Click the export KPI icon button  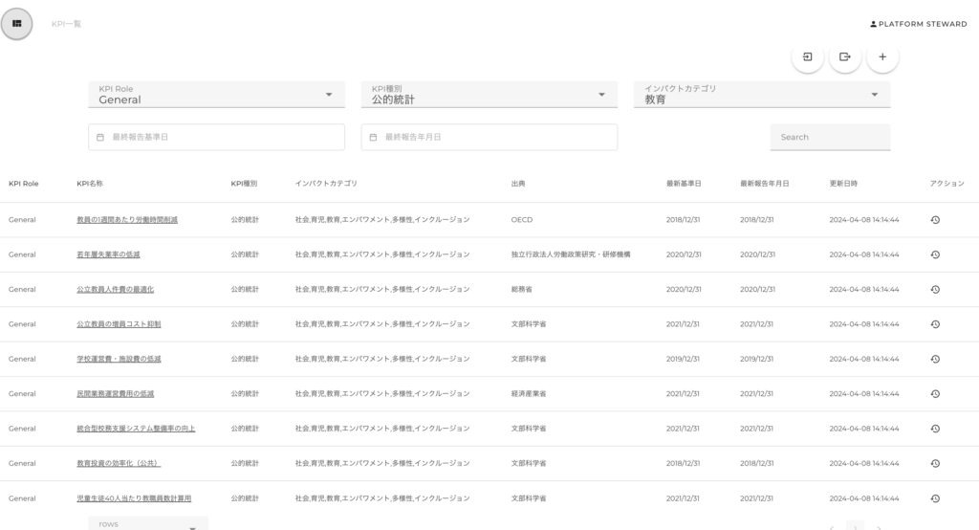pyautogui.click(x=845, y=57)
